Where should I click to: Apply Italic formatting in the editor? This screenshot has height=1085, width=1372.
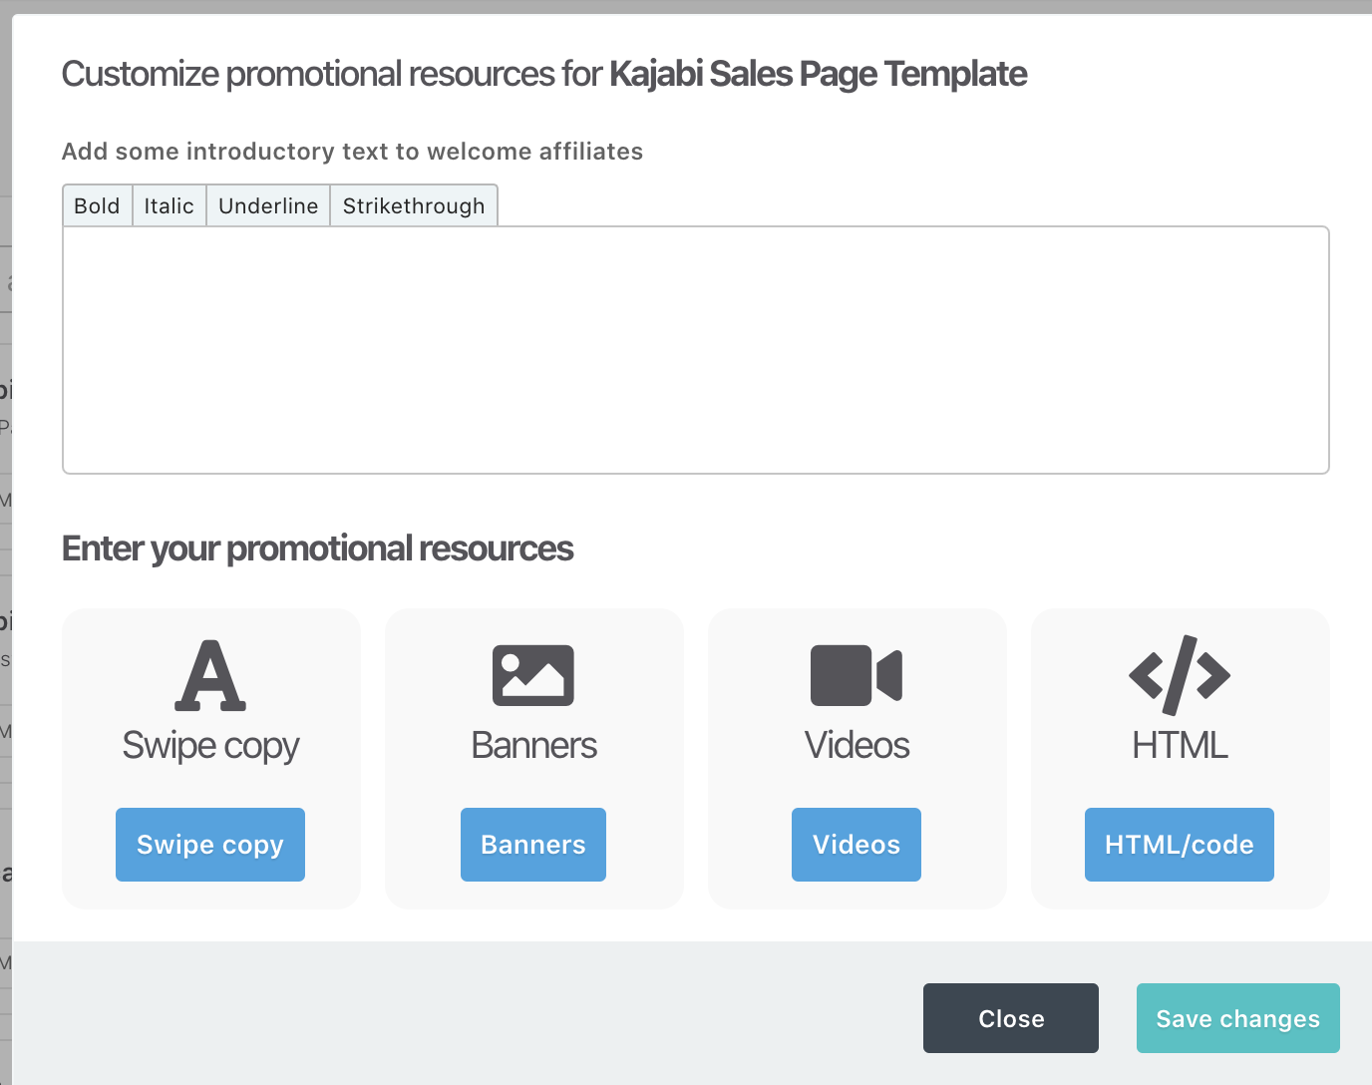(x=169, y=205)
